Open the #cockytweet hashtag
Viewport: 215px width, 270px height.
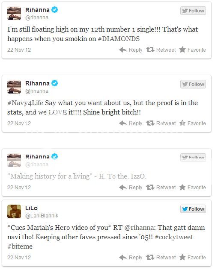pos(174,237)
